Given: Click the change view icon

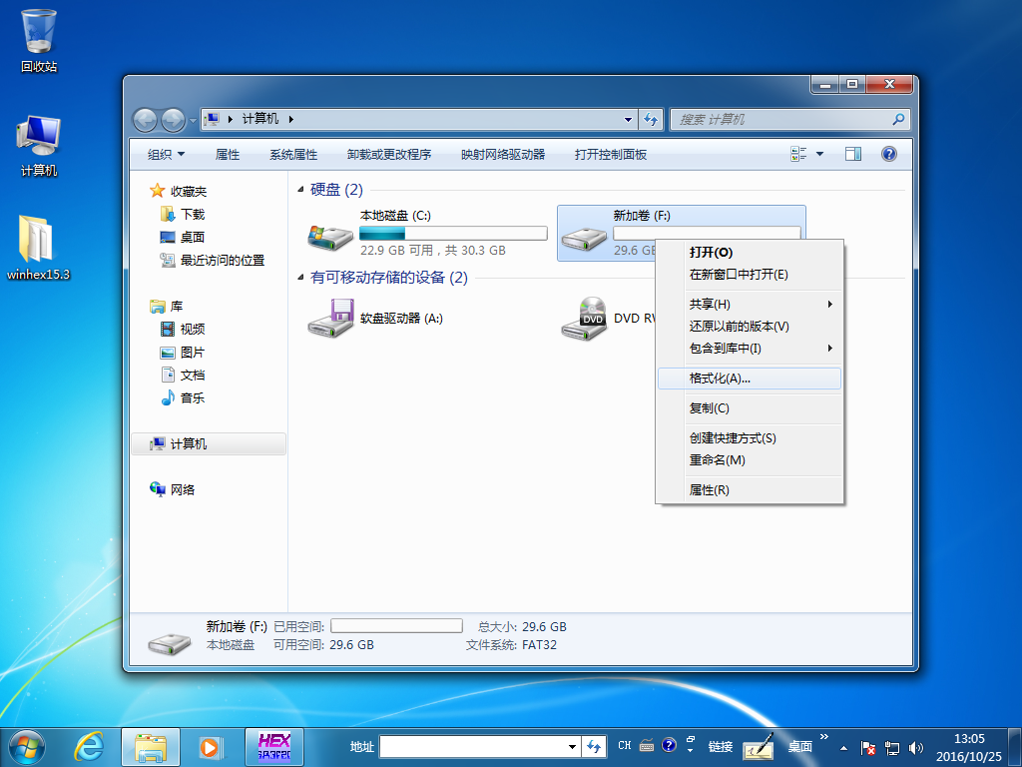Looking at the screenshot, I should click(x=798, y=154).
